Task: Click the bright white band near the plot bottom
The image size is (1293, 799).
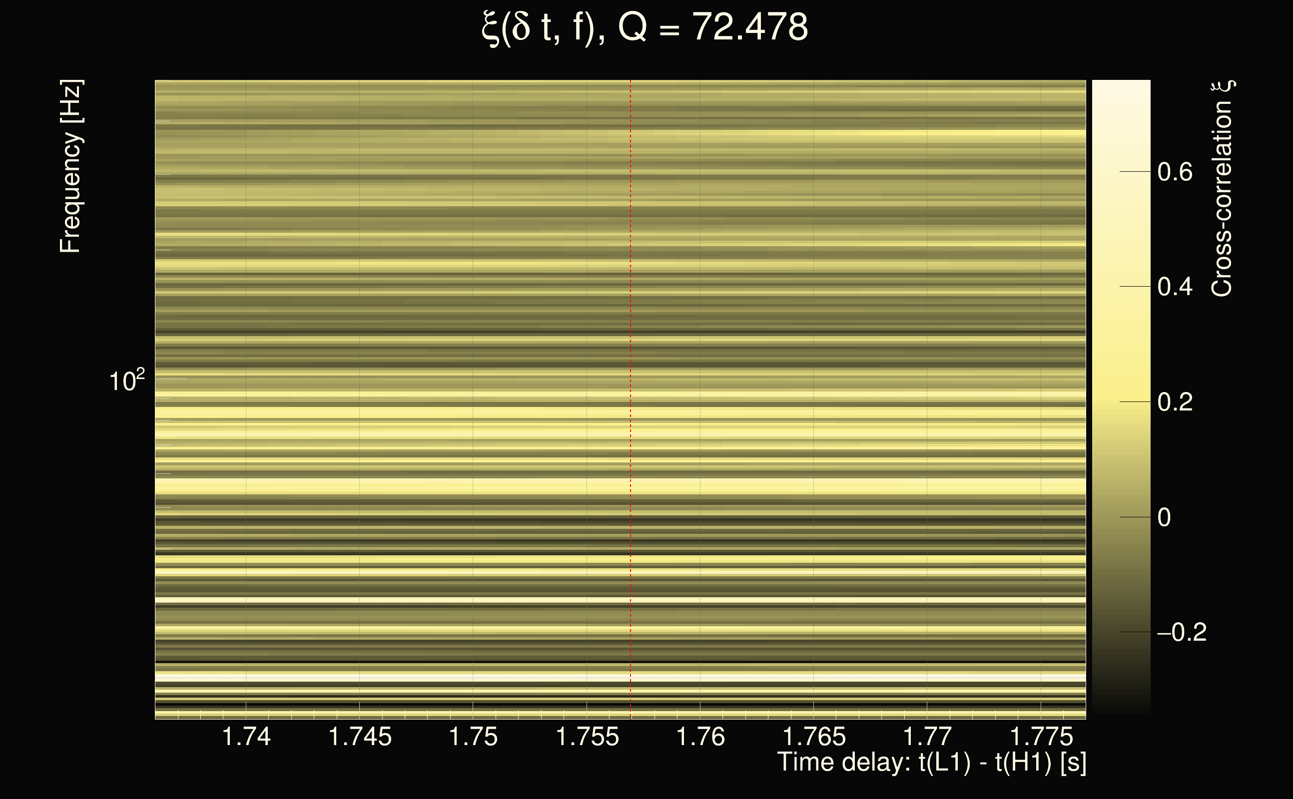Action: 529,677
